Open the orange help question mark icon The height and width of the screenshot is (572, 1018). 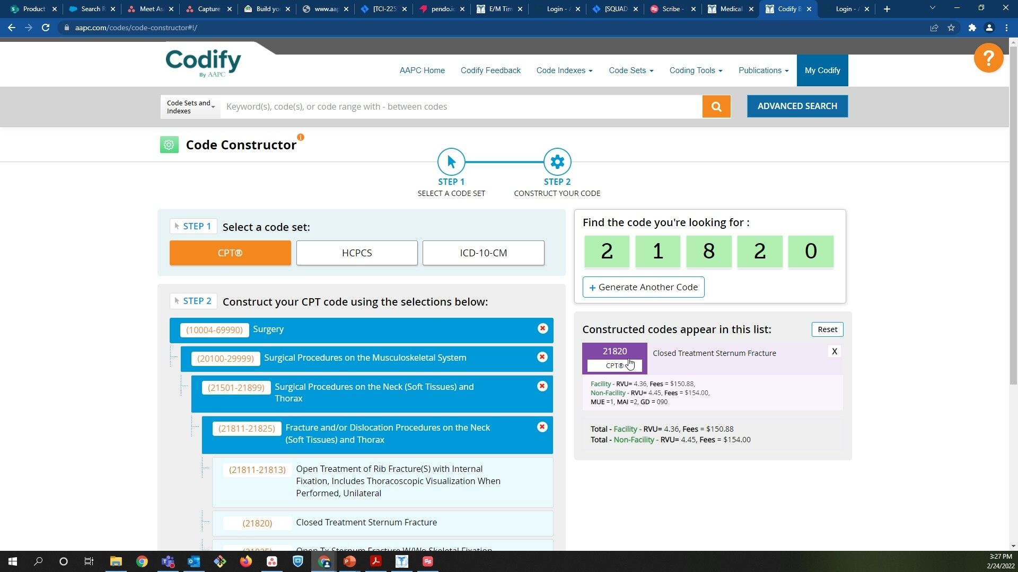coord(988,58)
